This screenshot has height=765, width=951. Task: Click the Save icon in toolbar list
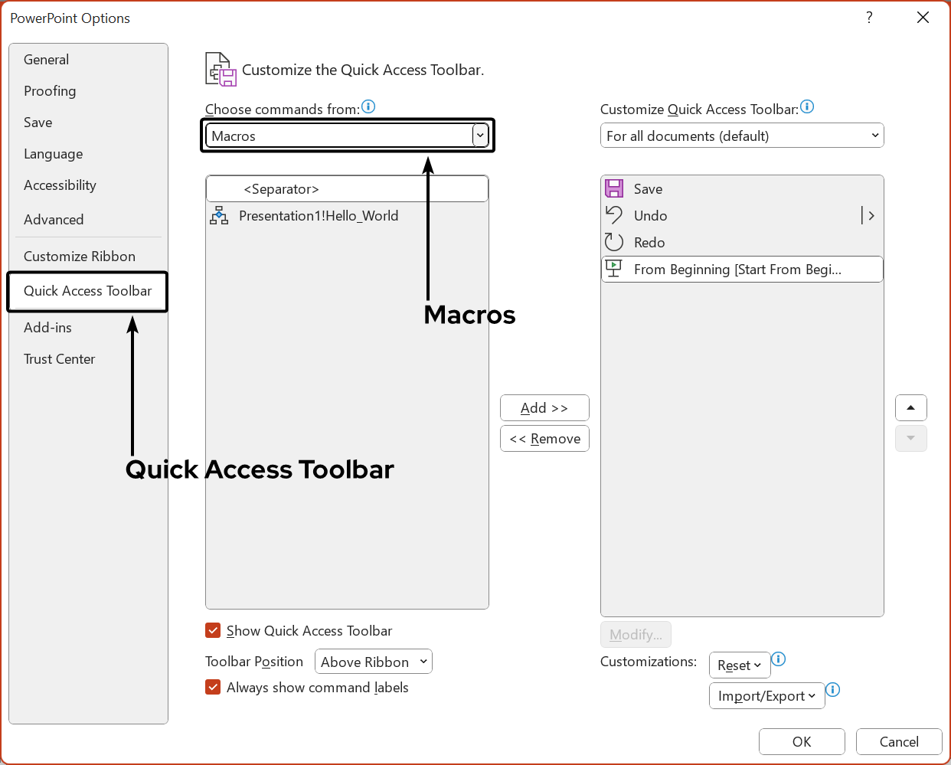pyautogui.click(x=614, y=188)
